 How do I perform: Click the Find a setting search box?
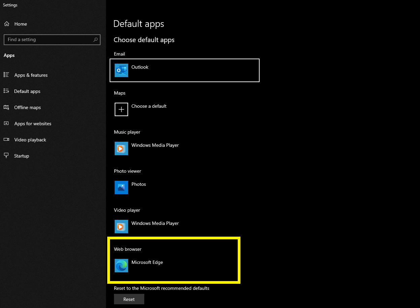tap(52, 39)
